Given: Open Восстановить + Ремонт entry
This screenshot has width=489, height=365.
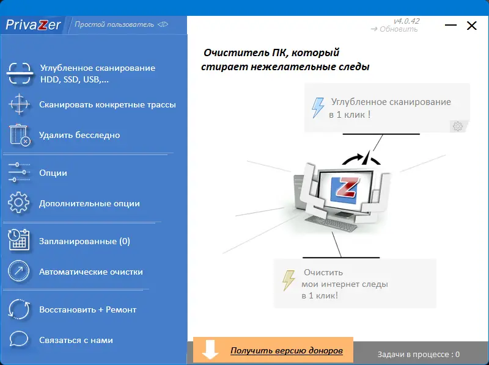Looking at the screenshot, I should point(87,309).
